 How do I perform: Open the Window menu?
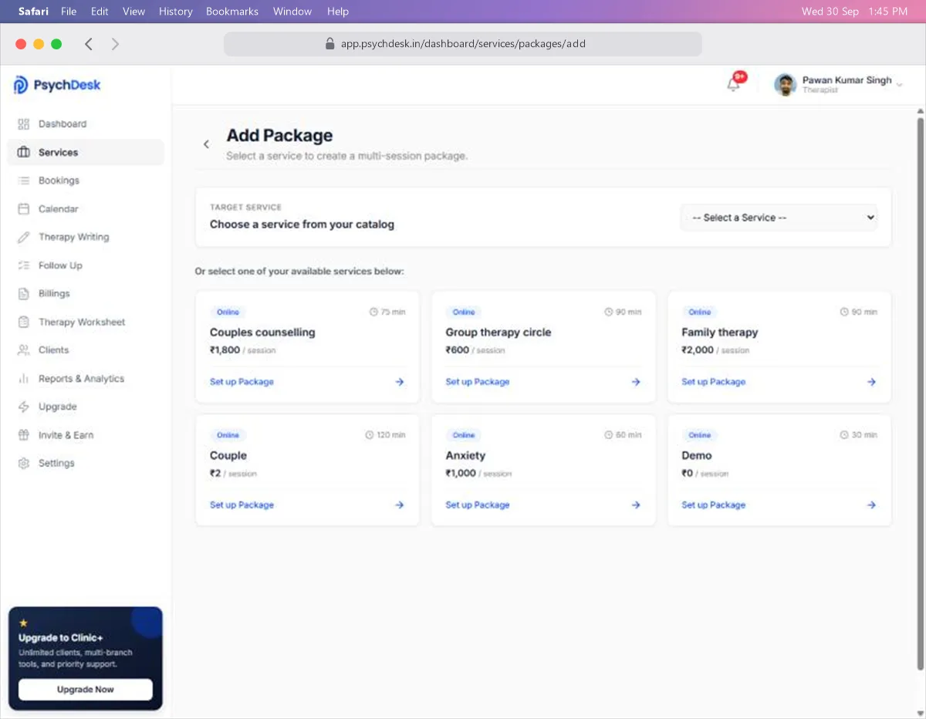coord(292,12)
